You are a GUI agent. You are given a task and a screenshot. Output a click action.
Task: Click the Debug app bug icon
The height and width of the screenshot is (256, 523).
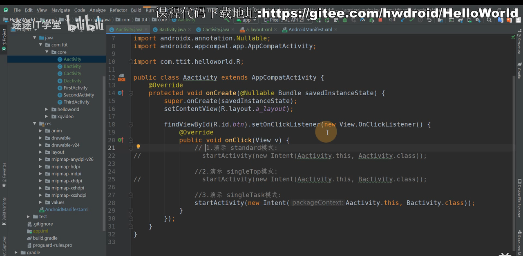[345, 20]
